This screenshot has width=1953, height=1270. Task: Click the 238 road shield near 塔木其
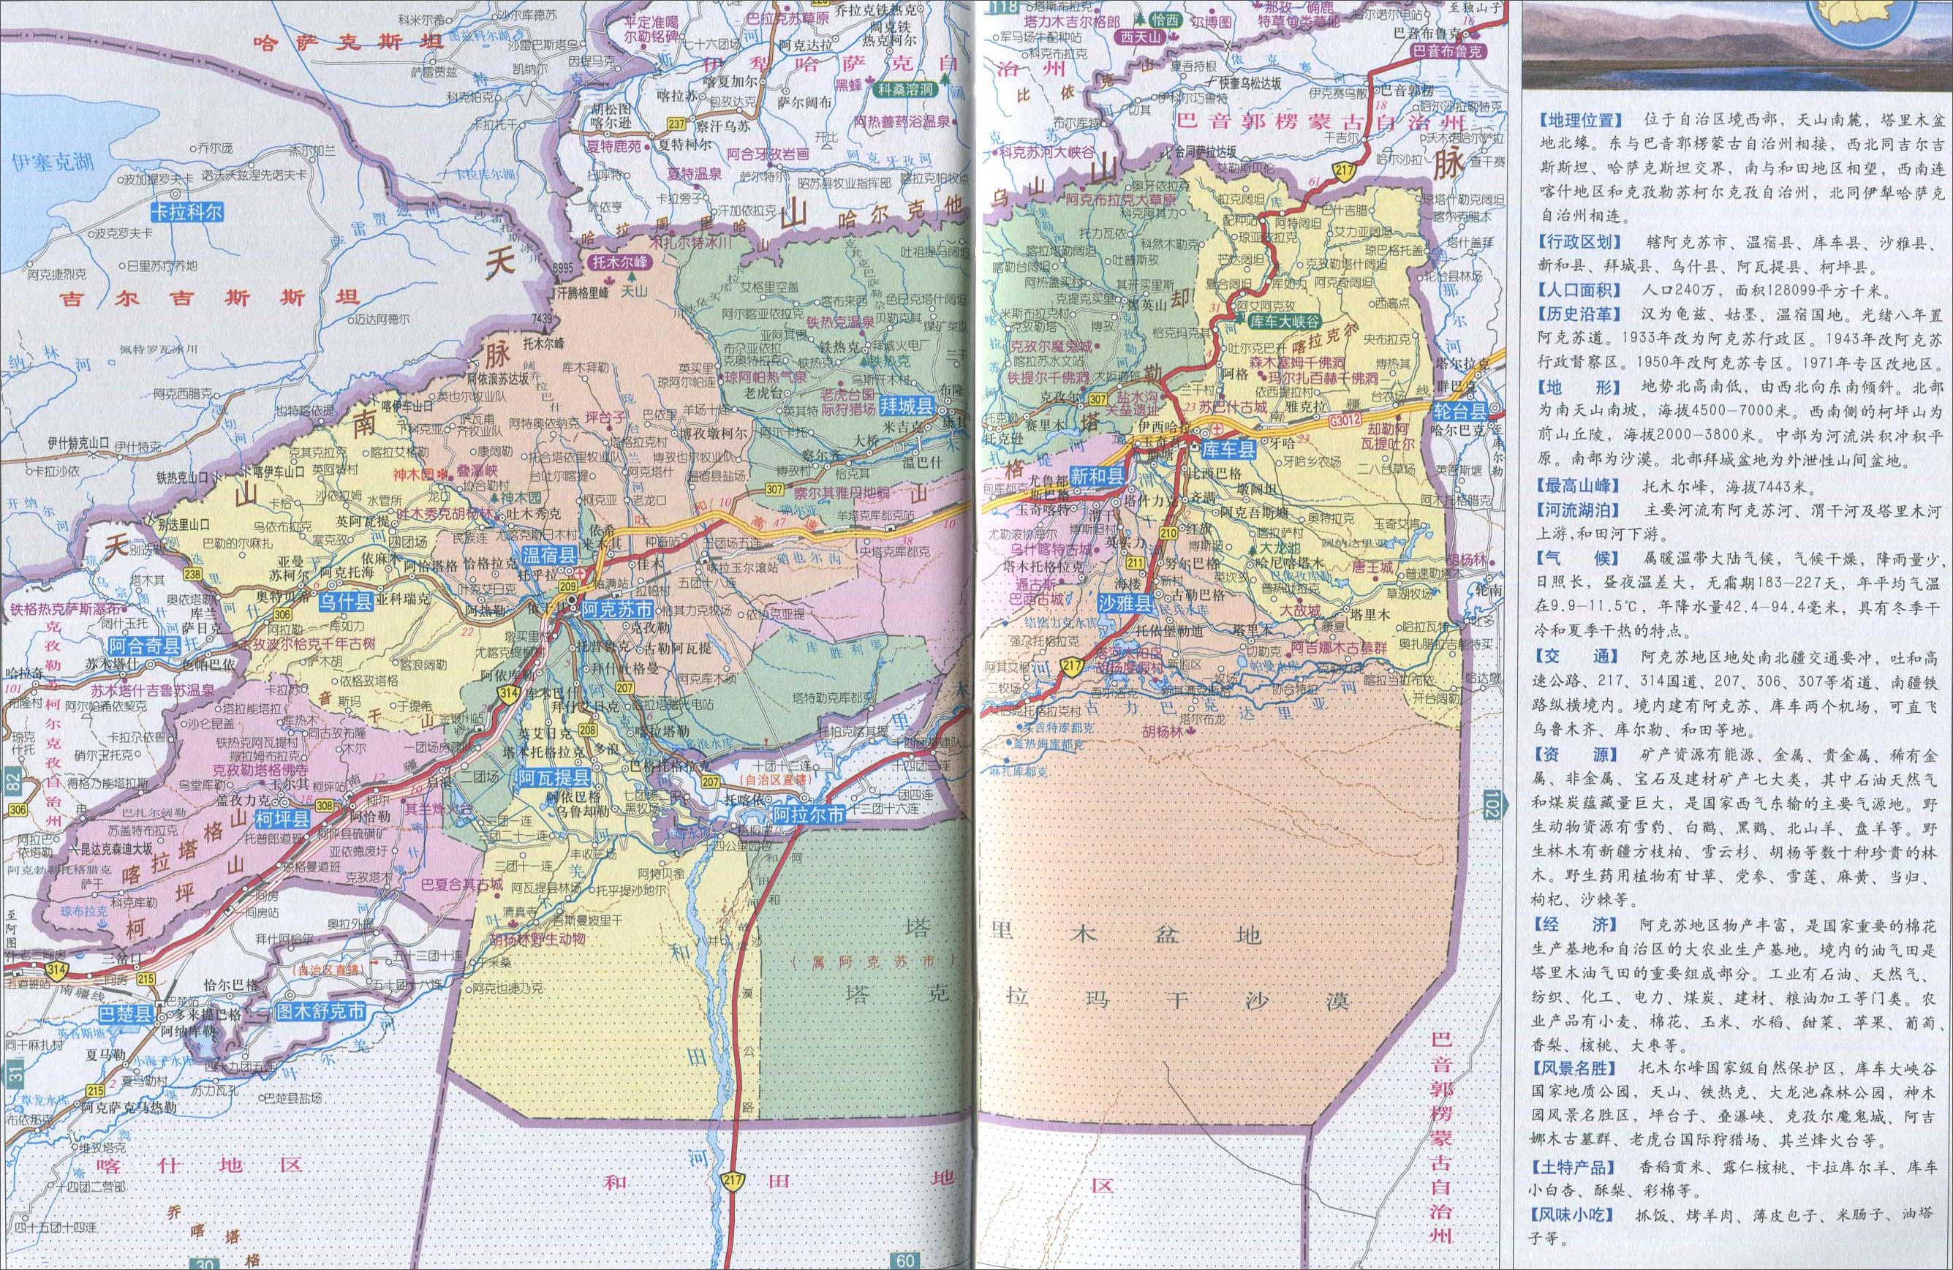[194, 574]
